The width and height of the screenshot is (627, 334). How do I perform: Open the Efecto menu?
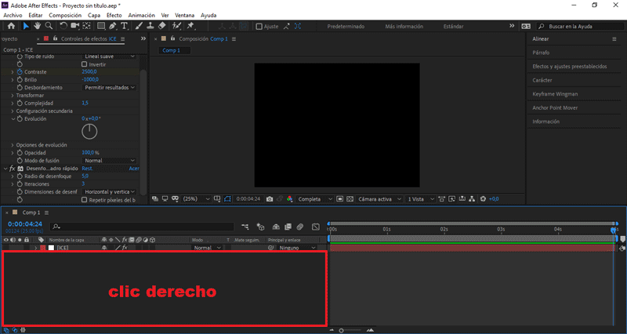[114, 15]
